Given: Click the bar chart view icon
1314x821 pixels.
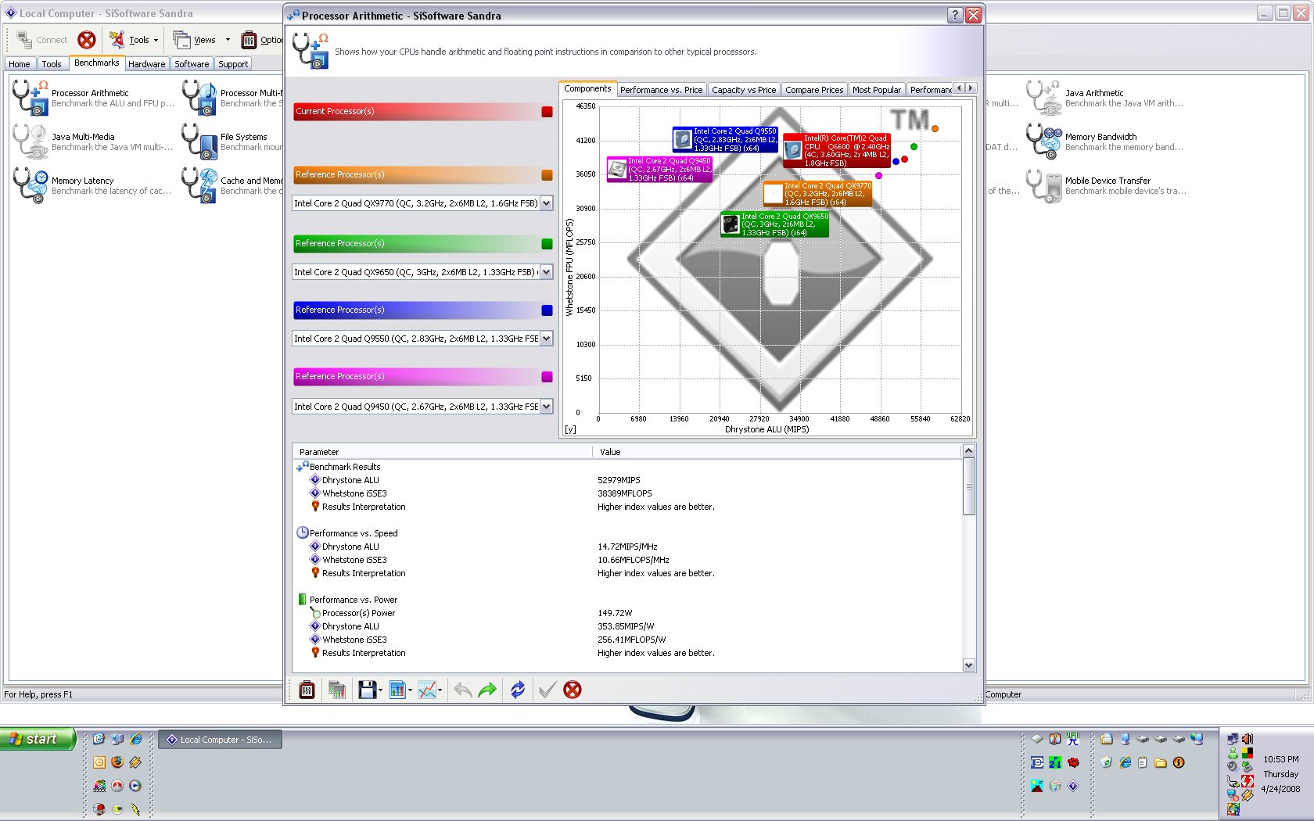Looking at the screenshot, I should [397, 690].
